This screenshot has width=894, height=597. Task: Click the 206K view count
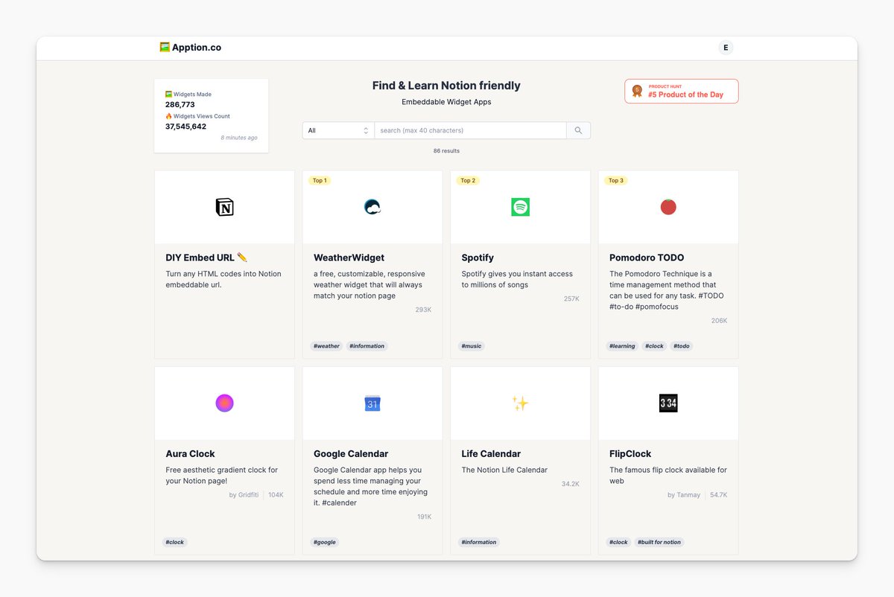tap(719, 321)
